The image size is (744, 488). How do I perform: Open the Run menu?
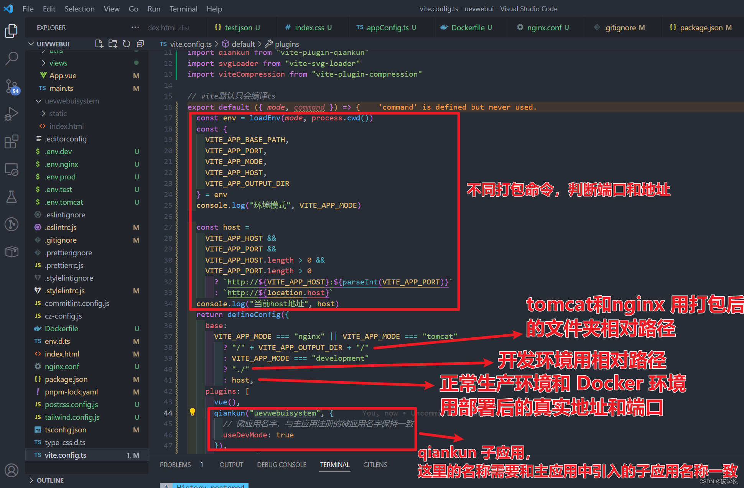click(x=154, y=8)
